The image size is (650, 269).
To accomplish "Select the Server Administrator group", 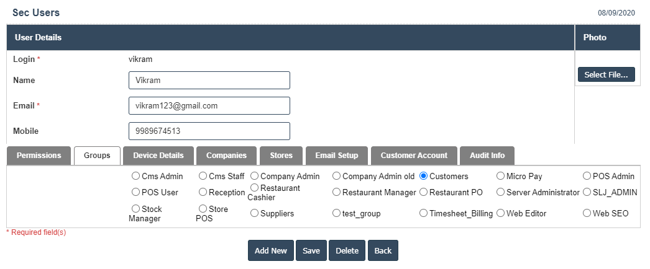I will 500,192.
